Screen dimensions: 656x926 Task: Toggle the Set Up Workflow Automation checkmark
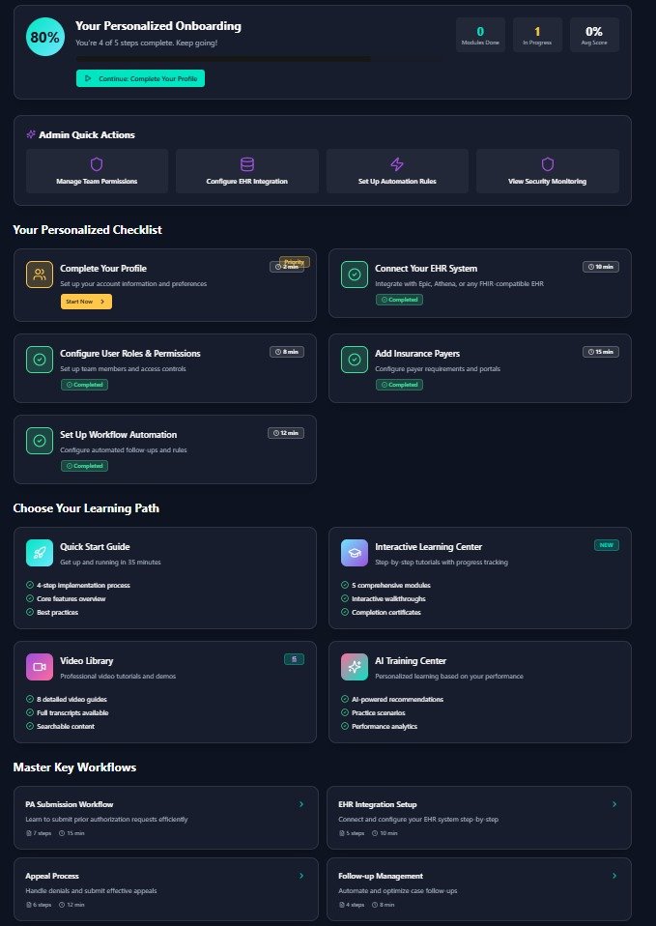(40, 441)
